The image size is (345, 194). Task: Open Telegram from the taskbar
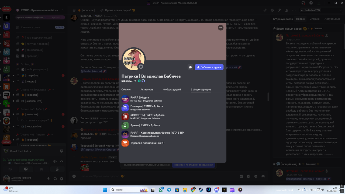tap(169, 190)
